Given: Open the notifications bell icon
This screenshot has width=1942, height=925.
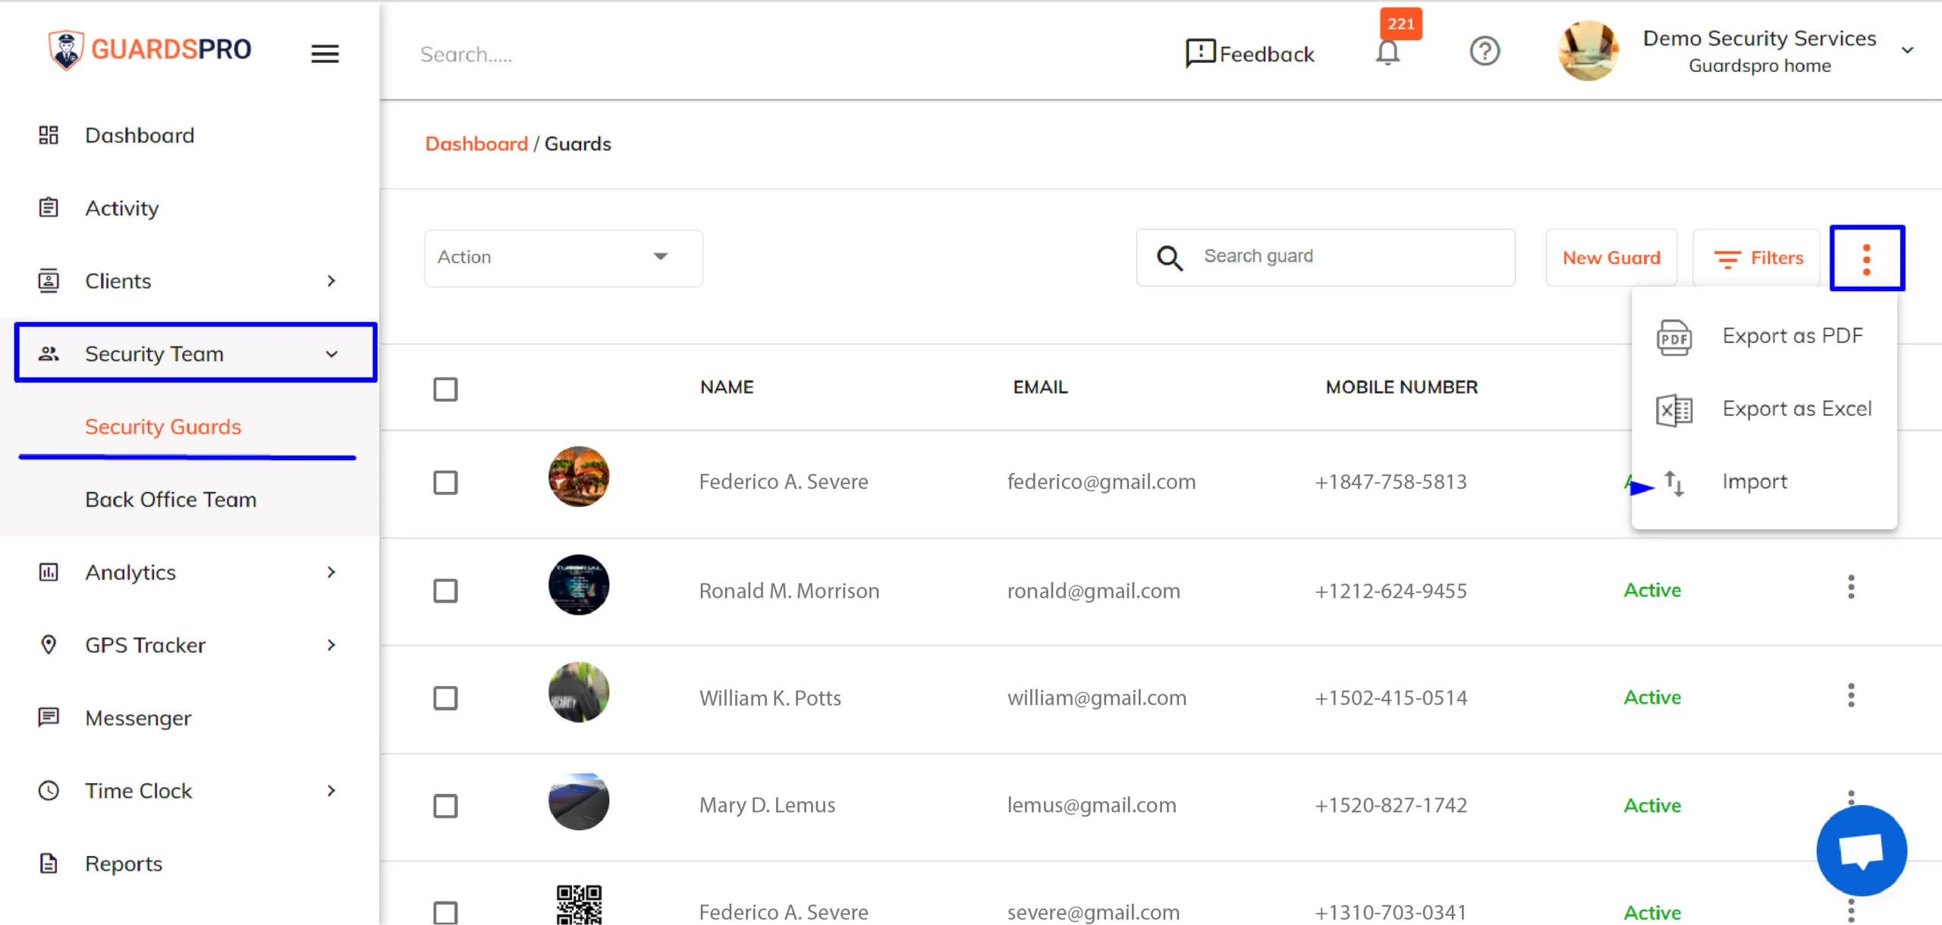Looking at the screenshot, I should click(x=1387, y=52).
